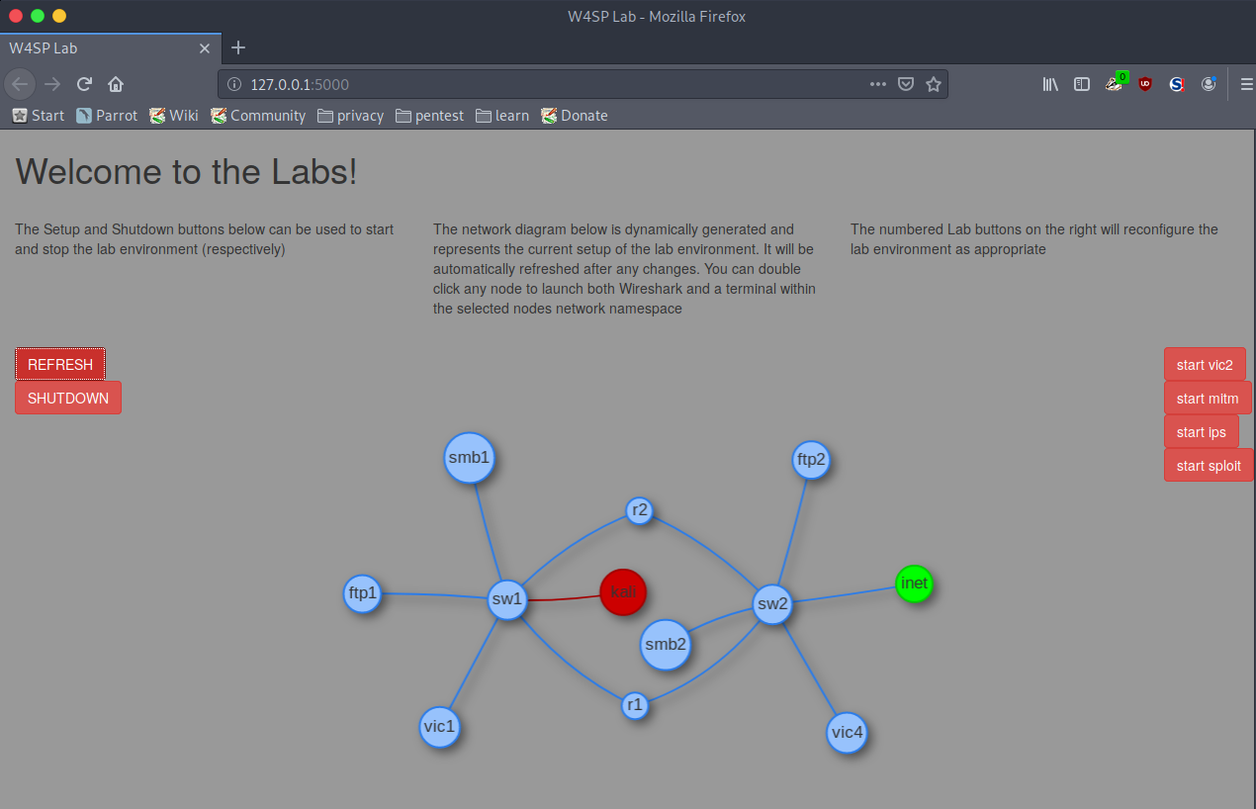Select the vic1 victim node
The image size is (1256, 809).
439,727
